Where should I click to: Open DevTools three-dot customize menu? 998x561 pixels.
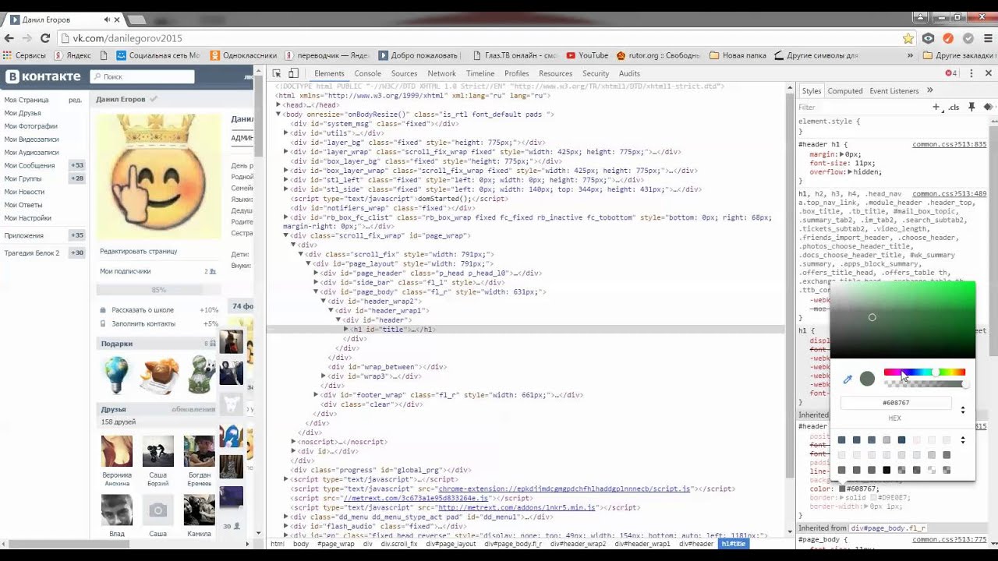click(971, 73)
